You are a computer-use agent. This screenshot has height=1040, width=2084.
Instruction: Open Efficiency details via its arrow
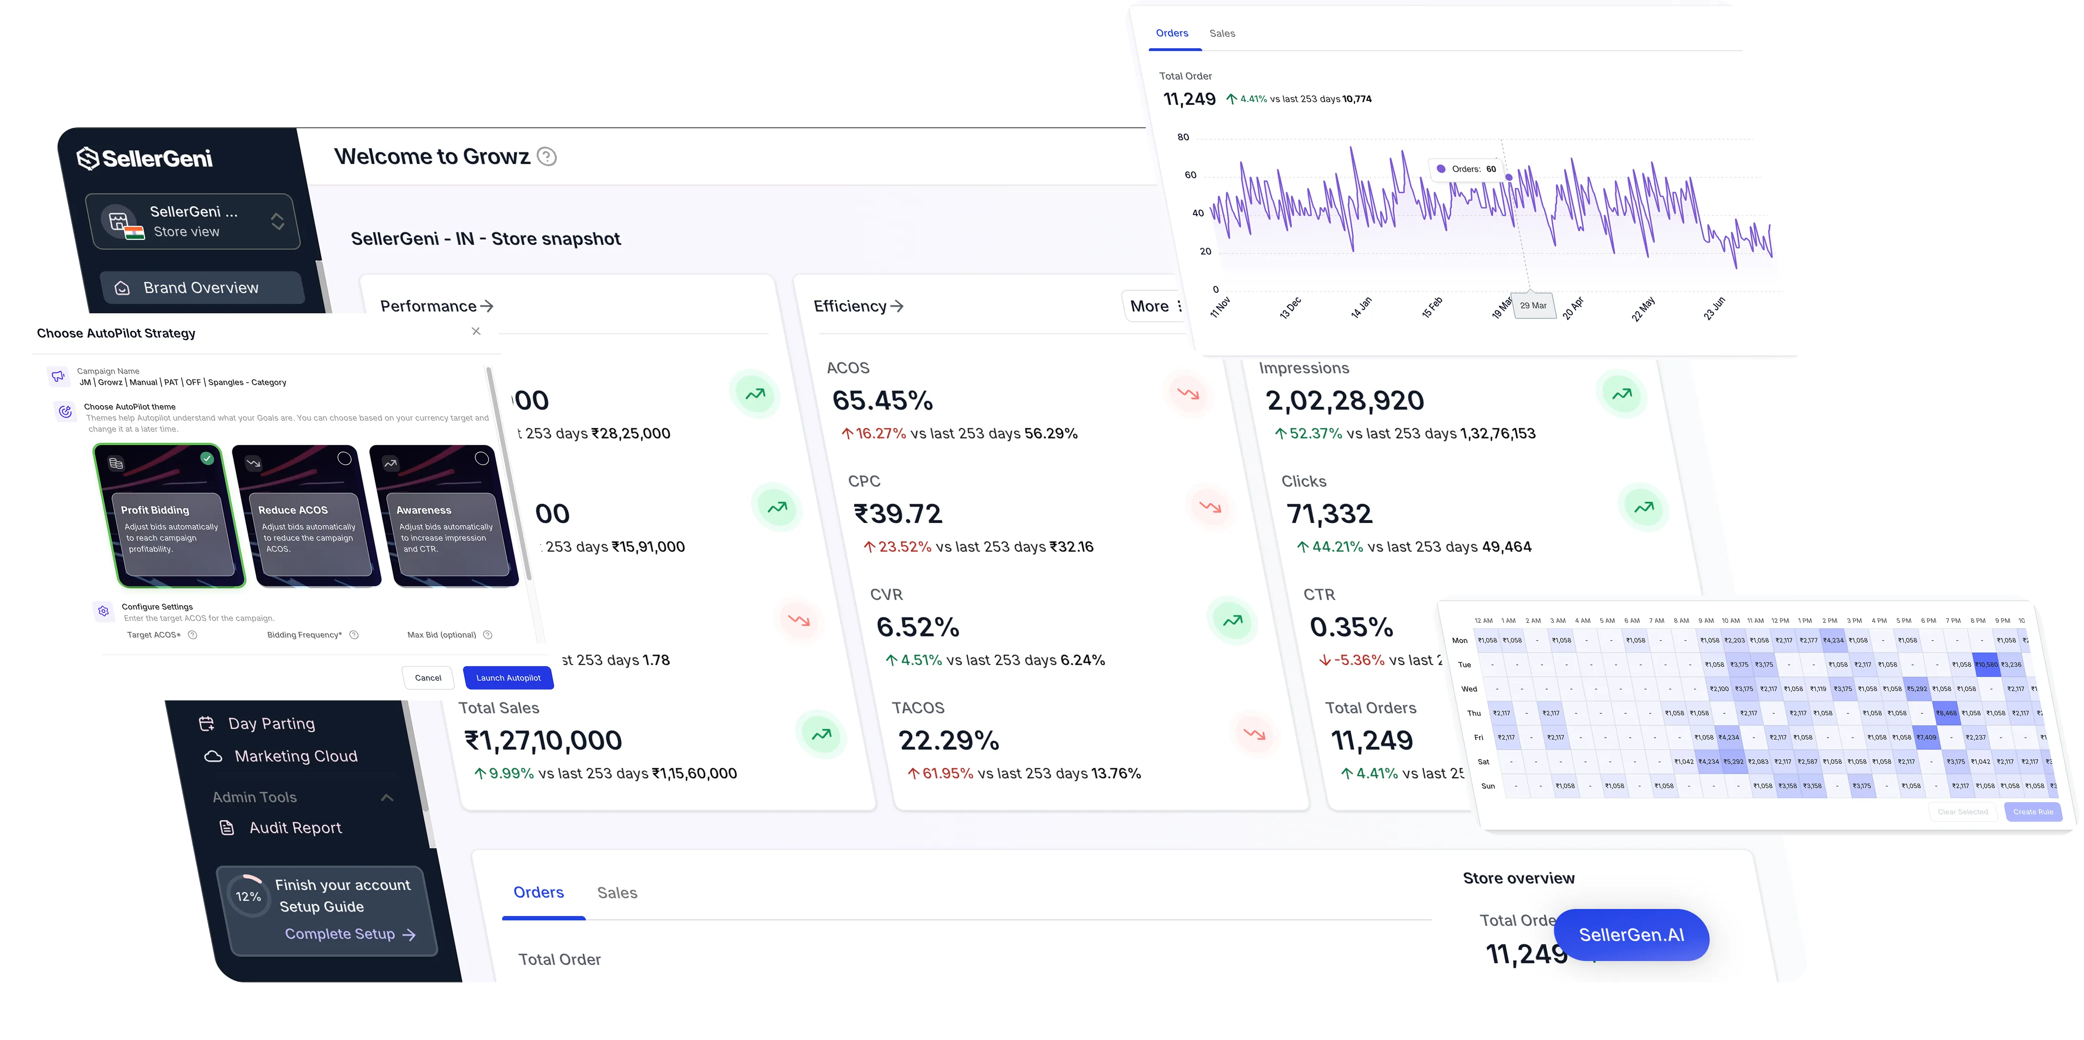(896, 306)
